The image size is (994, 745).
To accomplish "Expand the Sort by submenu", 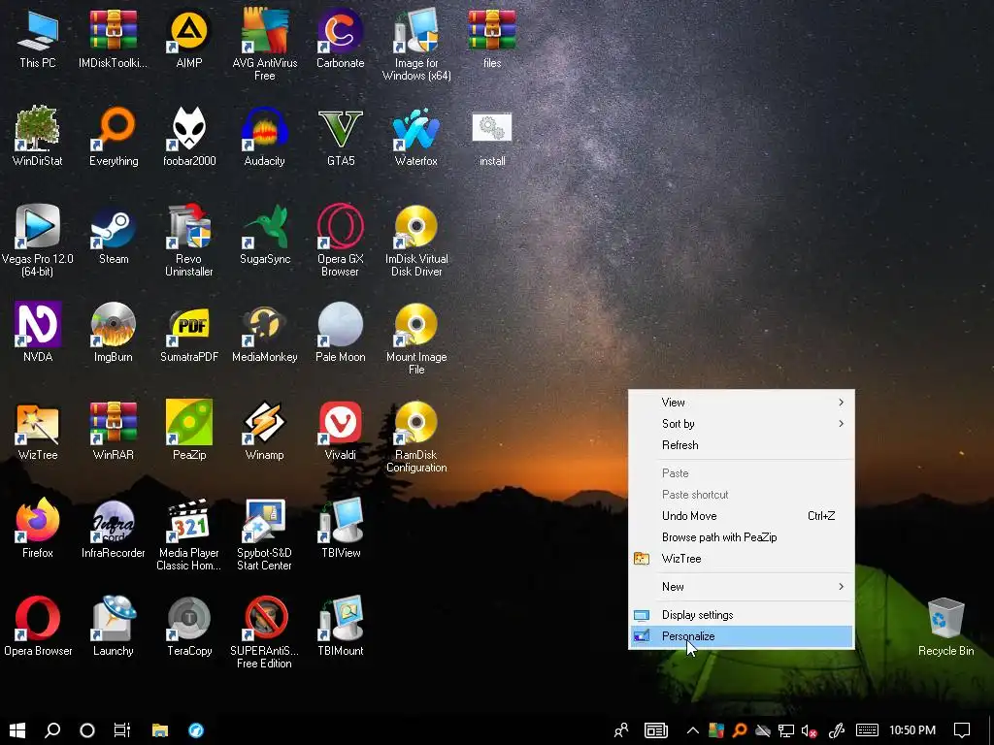I will coord(741,424).
